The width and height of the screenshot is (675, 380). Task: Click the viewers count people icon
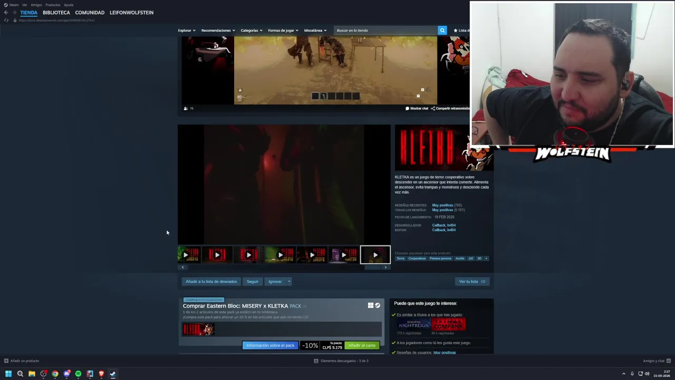[186, 108]
